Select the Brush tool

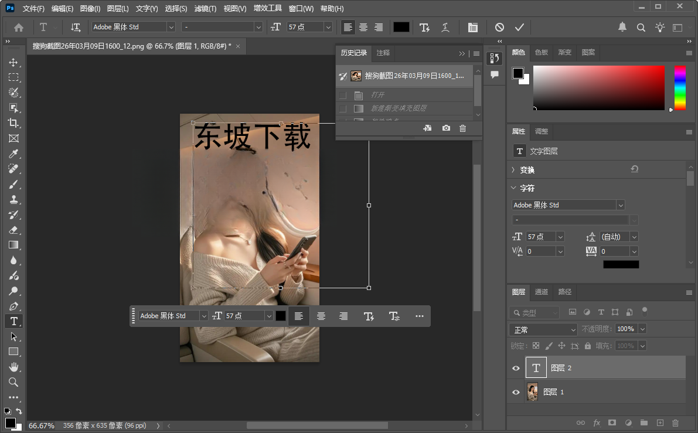click(13, 184)
